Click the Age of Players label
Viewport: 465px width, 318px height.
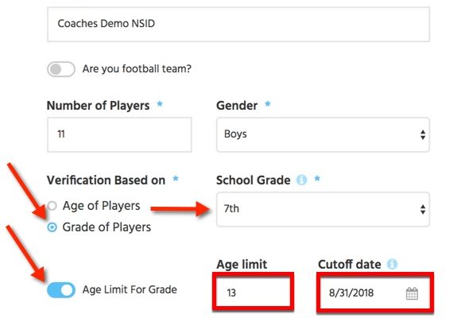102,206
